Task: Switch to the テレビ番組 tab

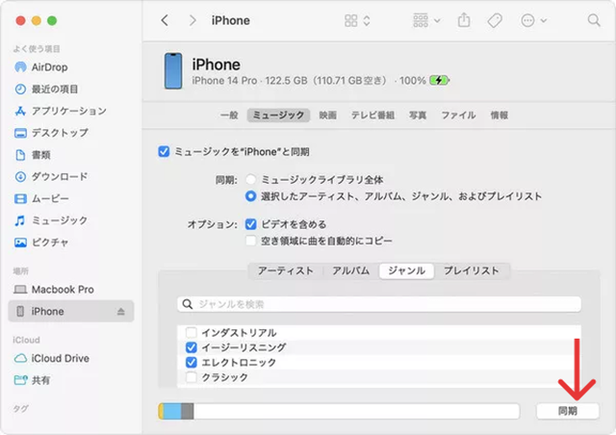Action: pyautogui.click(x=372, y=115)
